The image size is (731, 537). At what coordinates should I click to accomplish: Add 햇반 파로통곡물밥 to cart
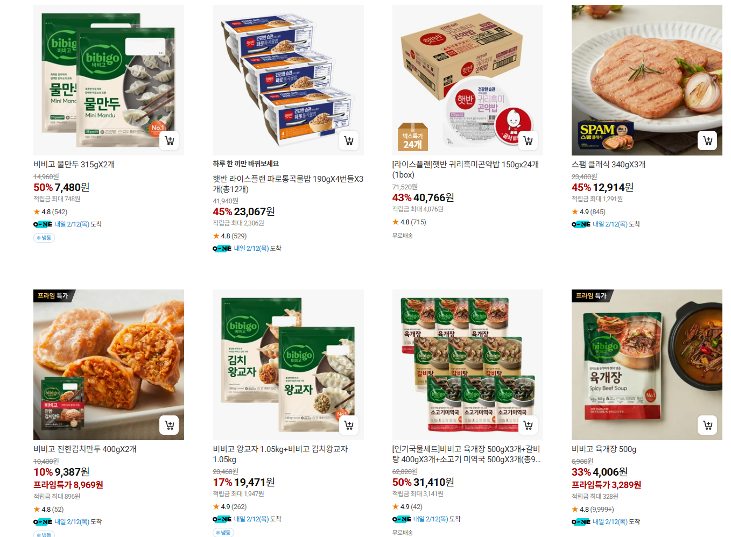tap(349, 141)
